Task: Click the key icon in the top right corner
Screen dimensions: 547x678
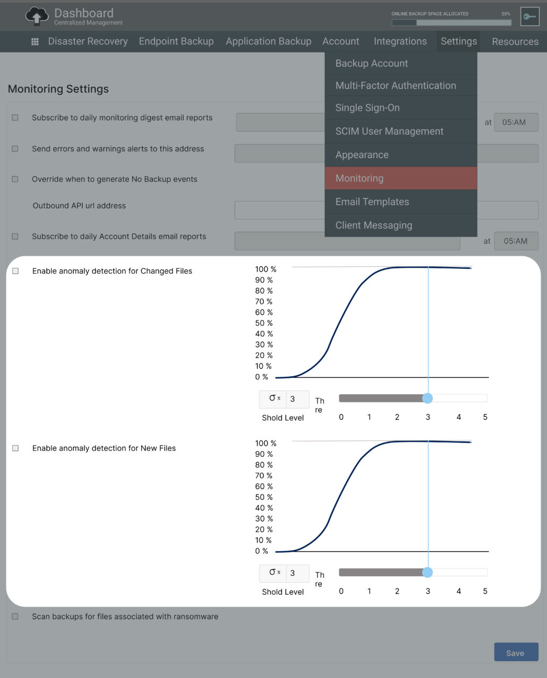Action: click(529, 16)
